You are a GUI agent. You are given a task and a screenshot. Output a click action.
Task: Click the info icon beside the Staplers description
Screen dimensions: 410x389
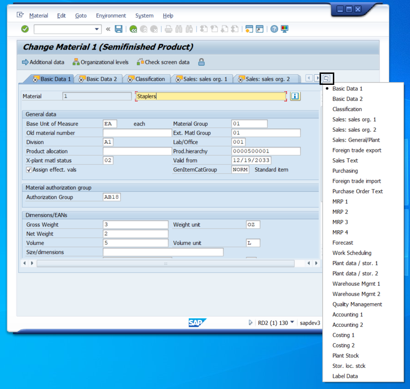pos(295,96)
